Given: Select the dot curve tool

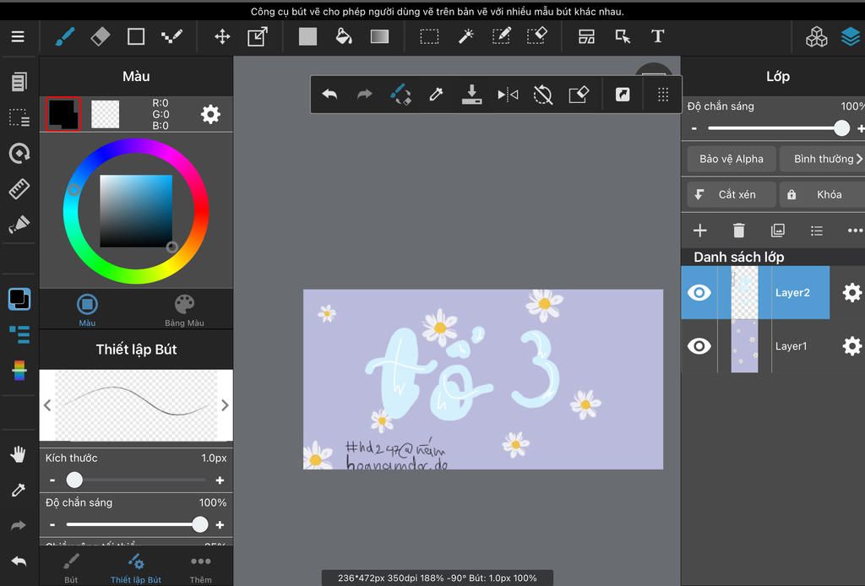Looking at the screenshot, I should pos(171,36).
